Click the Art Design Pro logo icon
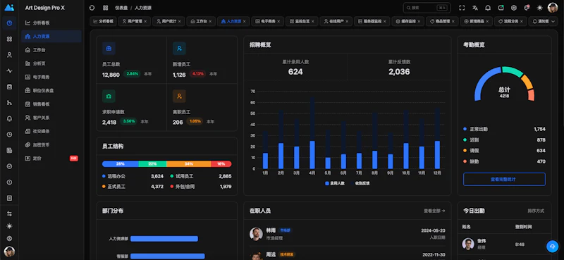This screenshot has width=564, height=260. (9, 8)
